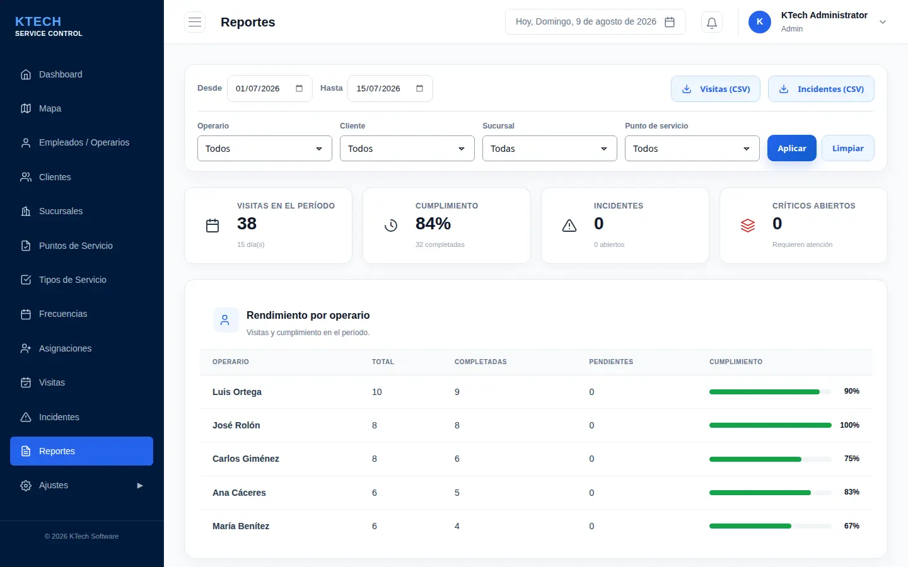
Task: Click the 38 visitas value
Action: pos(247,224)
